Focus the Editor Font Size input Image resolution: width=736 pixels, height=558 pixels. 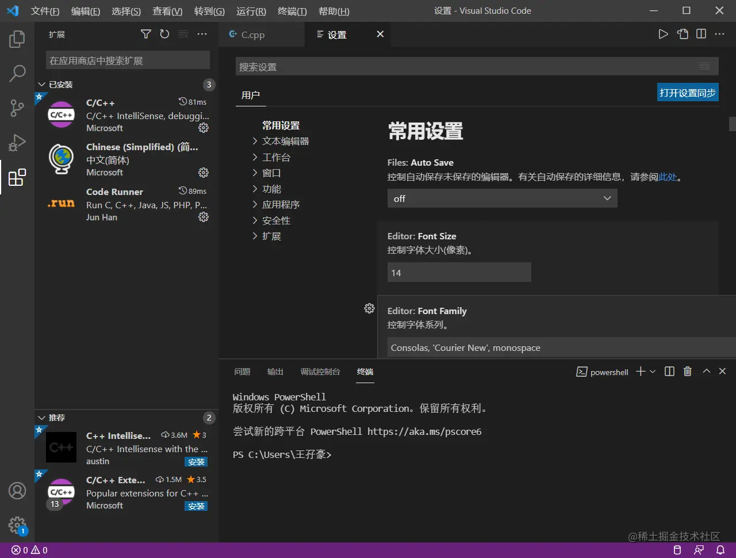coord(459,273)
